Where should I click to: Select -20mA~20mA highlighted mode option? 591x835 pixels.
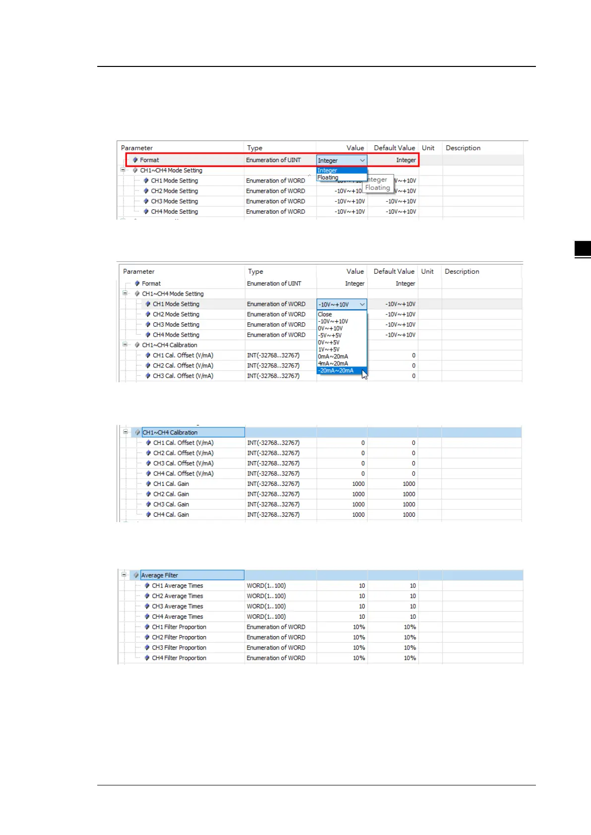[342, 370]
